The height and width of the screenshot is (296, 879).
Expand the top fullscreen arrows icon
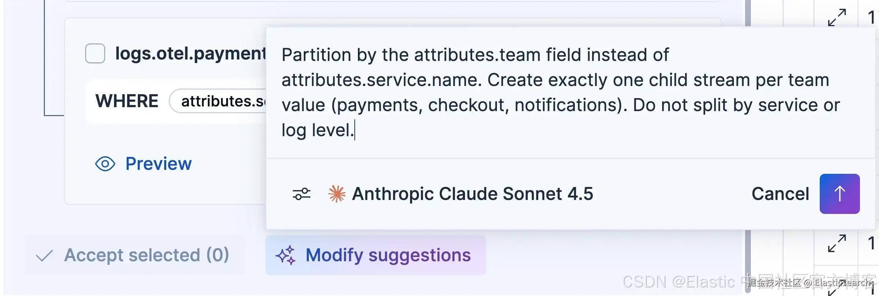(x=837, y=18)
